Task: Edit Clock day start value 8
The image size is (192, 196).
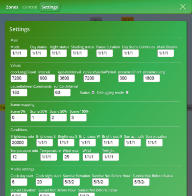Action: point(19,182)
